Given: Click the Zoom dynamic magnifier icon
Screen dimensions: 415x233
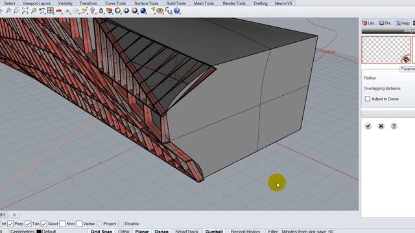Looking at the screenshot, I should (x=8, y=11).
